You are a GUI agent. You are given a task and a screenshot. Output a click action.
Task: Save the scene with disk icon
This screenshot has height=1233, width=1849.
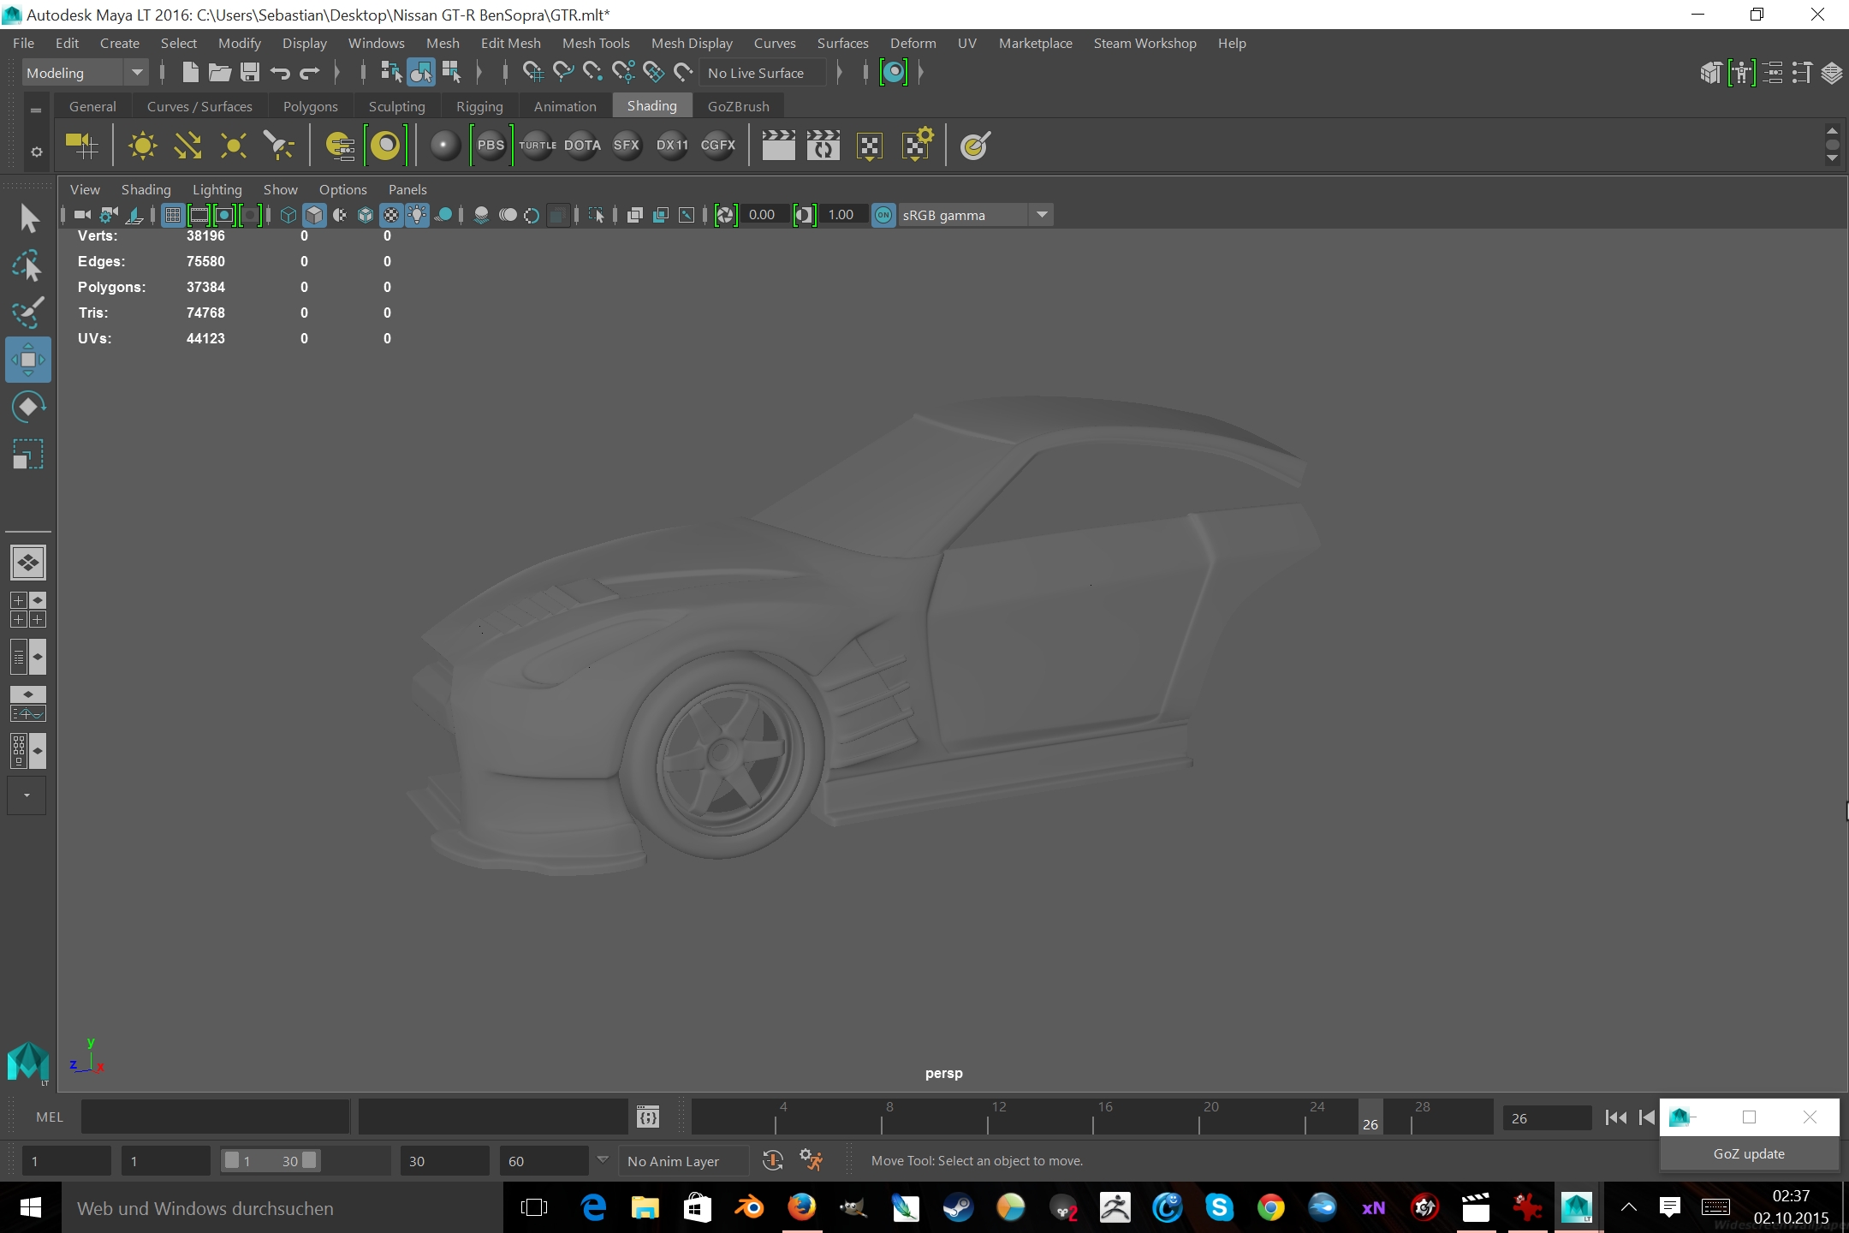(x=249, y=73)
